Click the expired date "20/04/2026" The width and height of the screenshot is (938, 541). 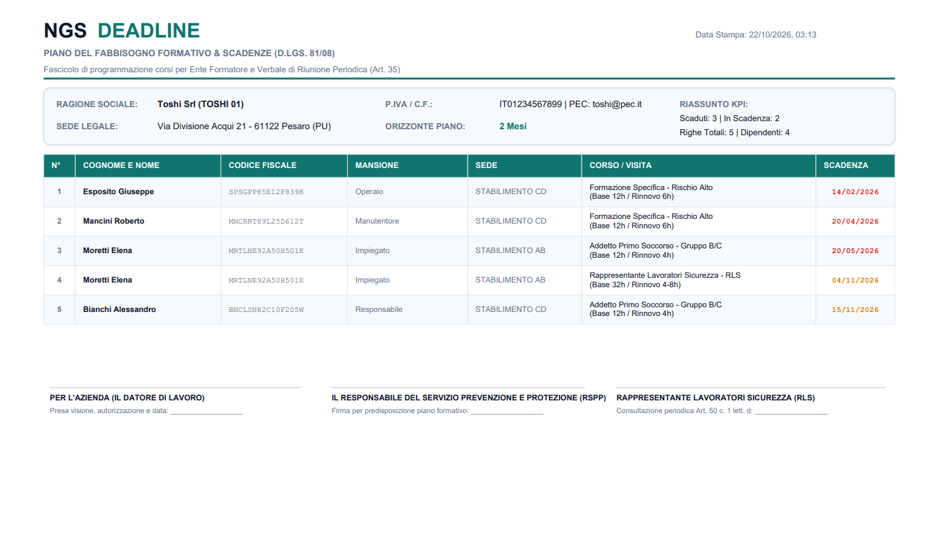(855, 222)
